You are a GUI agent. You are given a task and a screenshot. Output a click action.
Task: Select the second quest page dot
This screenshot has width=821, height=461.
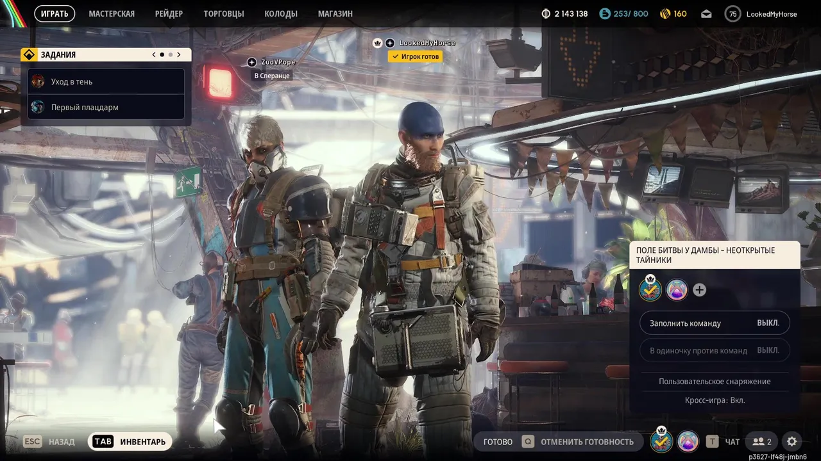point(170,54)
